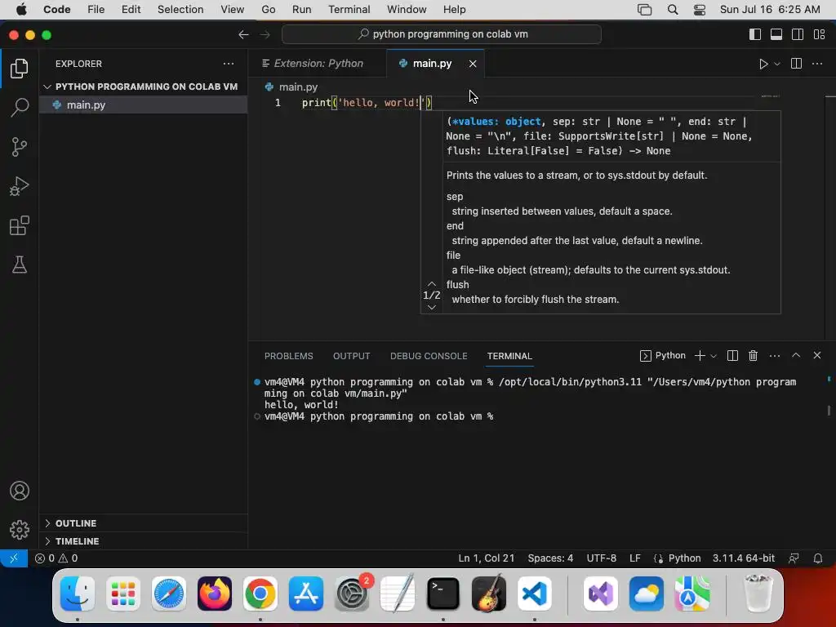Open Google Chrome from the Dock
The width and height of the screenshot is (836, 627).
pyautogui.click(x=260, y=594)
